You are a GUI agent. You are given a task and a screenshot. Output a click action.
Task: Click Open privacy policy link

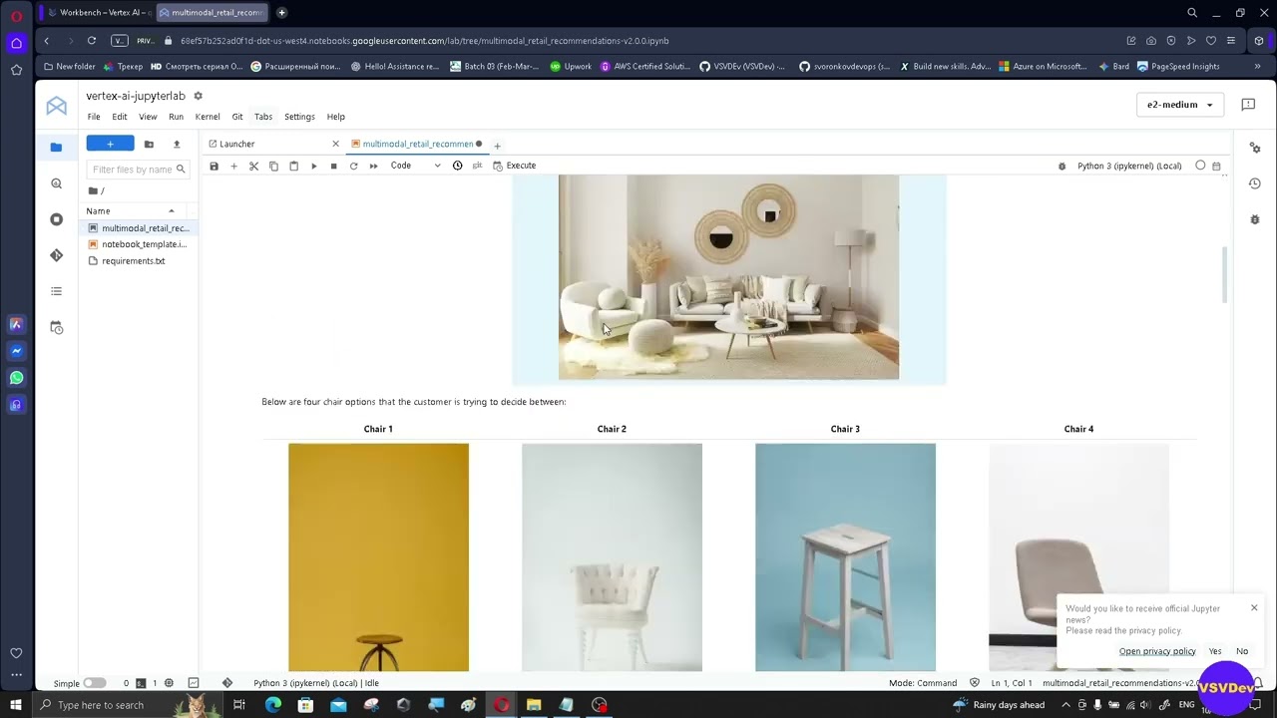[x=1157, y=651]
